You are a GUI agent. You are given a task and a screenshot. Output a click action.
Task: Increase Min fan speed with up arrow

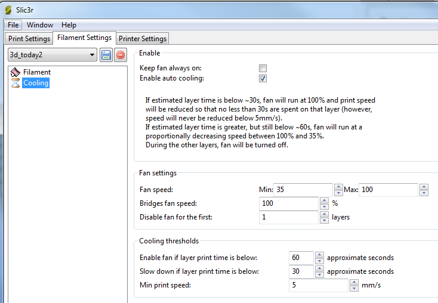point(338,187)
